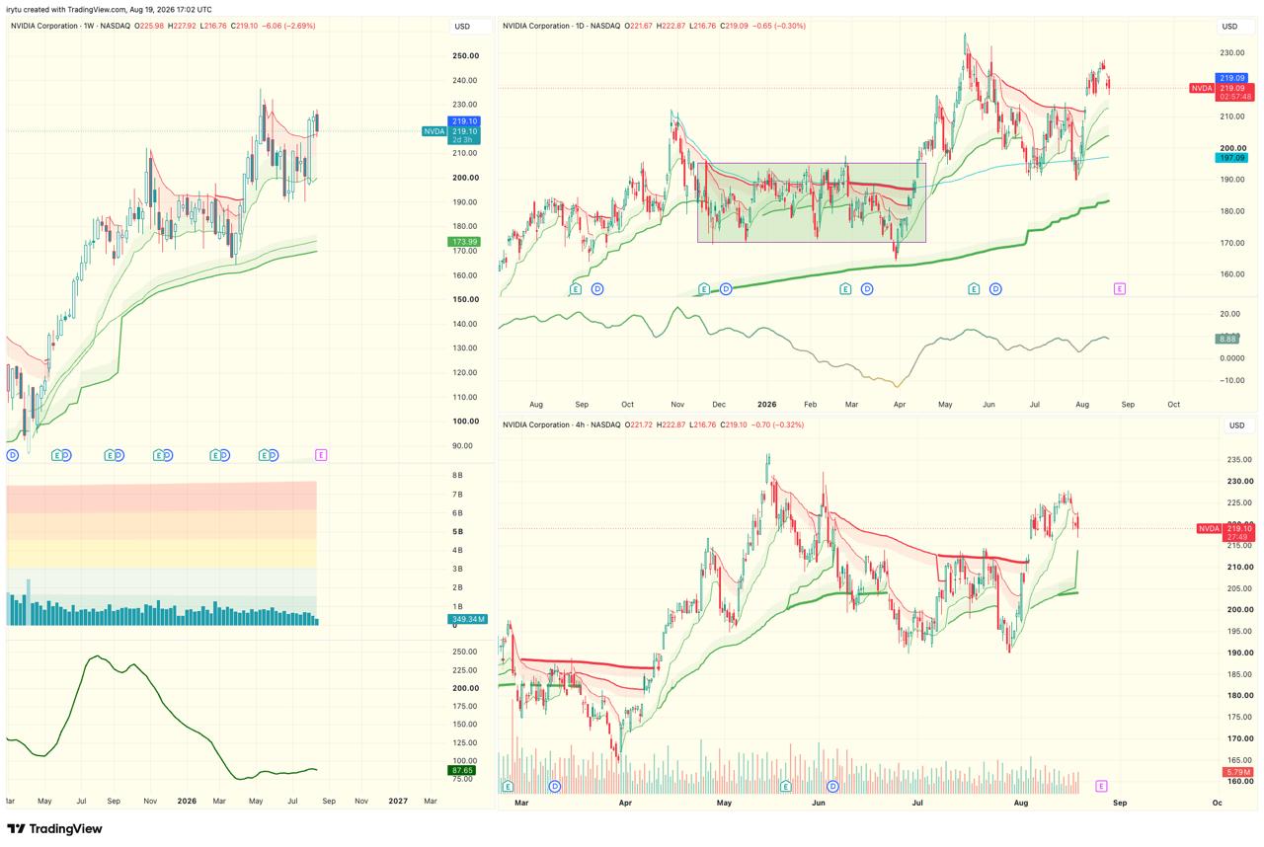
Task: Click the cyan 197.09 label on daily axis
Action: (x=1232, y=157)
